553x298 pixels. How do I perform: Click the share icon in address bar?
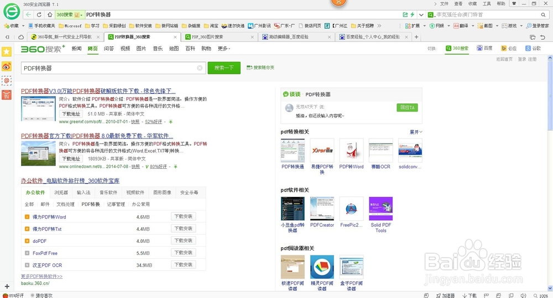405,15
